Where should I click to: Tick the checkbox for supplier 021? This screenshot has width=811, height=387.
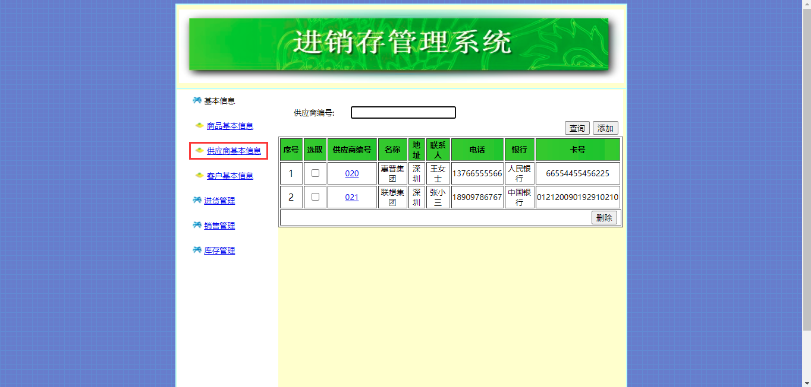(315, 196)
